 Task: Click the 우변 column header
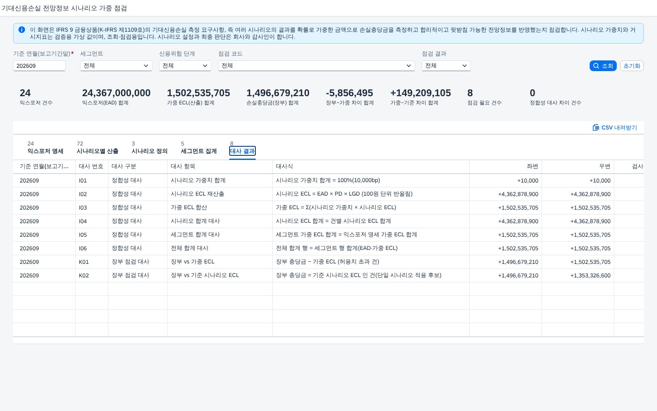(578, 166)
